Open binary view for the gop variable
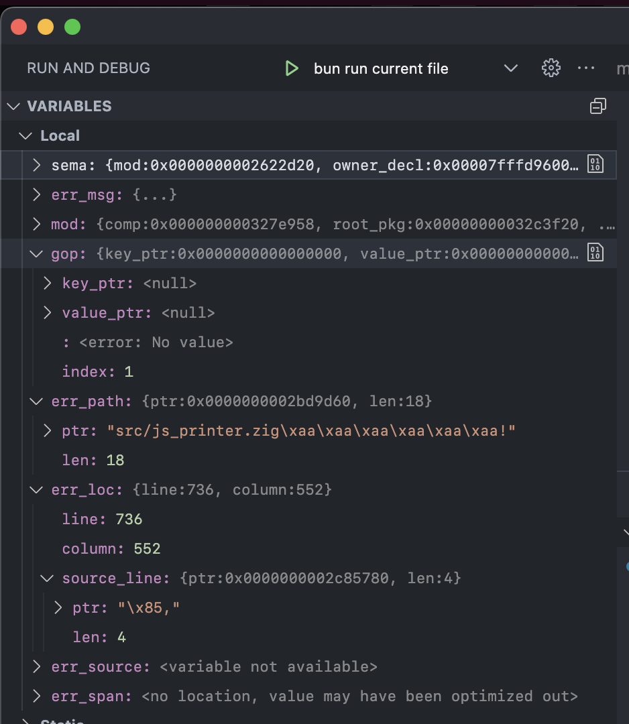629x724 pixels. pyautogui.click(x=595, y=253)
